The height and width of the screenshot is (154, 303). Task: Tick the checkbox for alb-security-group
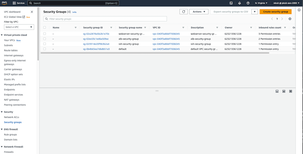[45, 39]
